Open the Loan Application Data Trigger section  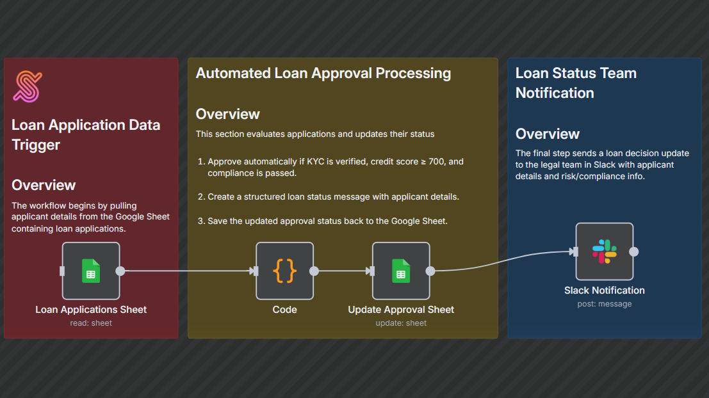click(x=86, y=134)
